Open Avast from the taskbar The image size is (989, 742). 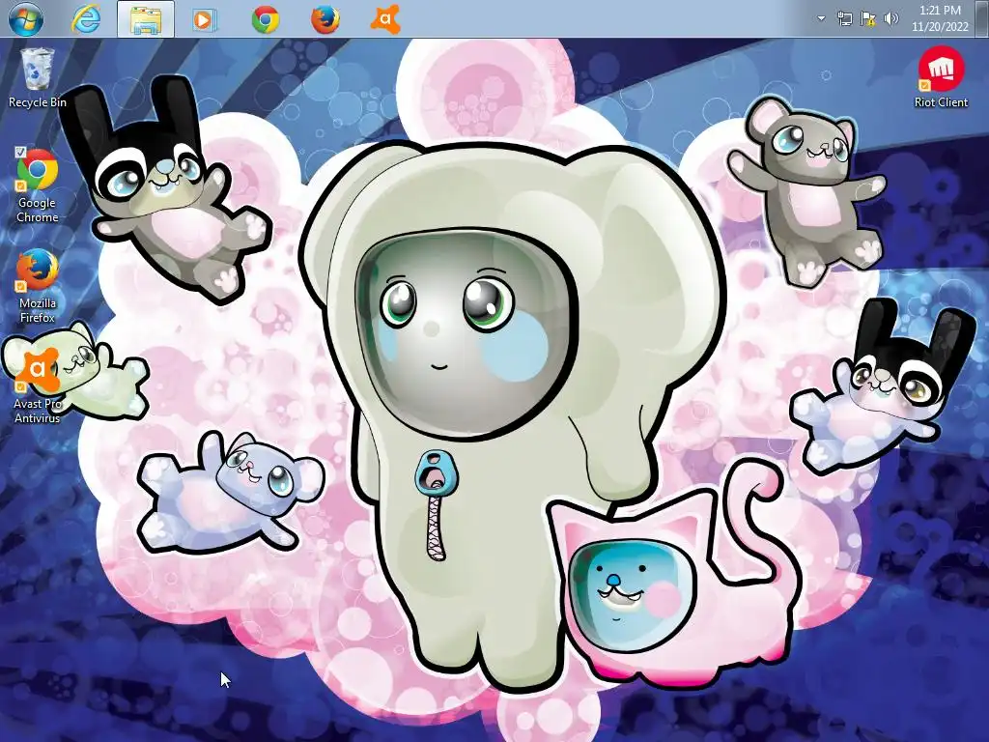click(x=384, y=19)
